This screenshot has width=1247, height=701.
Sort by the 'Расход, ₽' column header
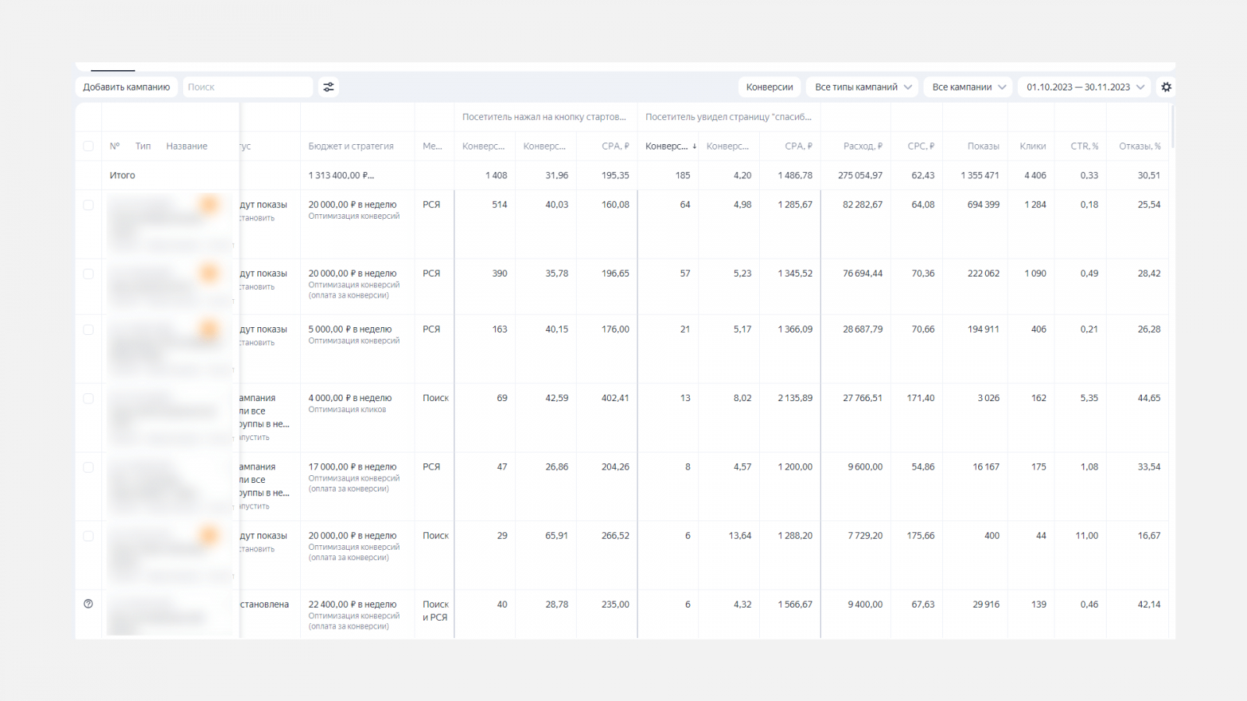click(x=862, y=146)
